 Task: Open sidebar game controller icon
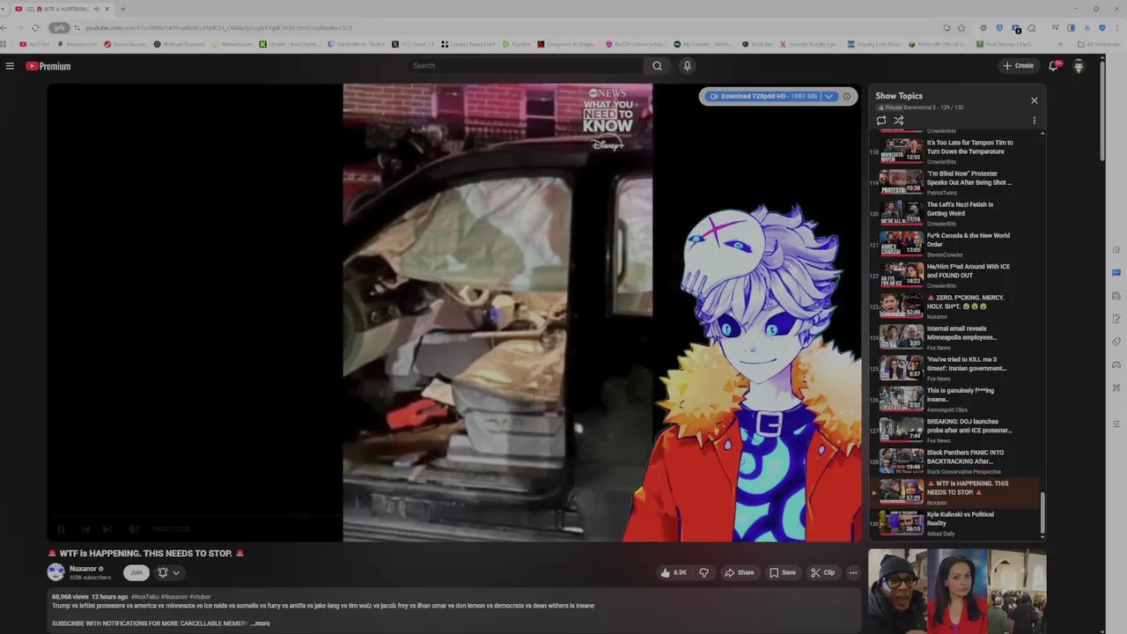pyautogui.click(x=1116, y=365)
